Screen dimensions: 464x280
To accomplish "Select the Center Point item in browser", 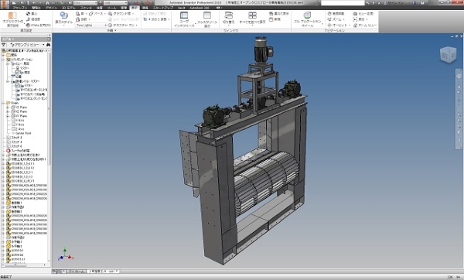I will [22, 133].
